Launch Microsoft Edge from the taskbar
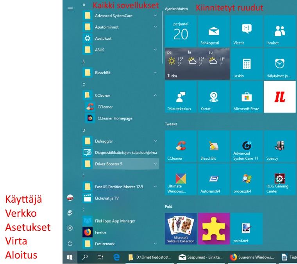This screenshot has width=297, height=264. tap(116, 257)
